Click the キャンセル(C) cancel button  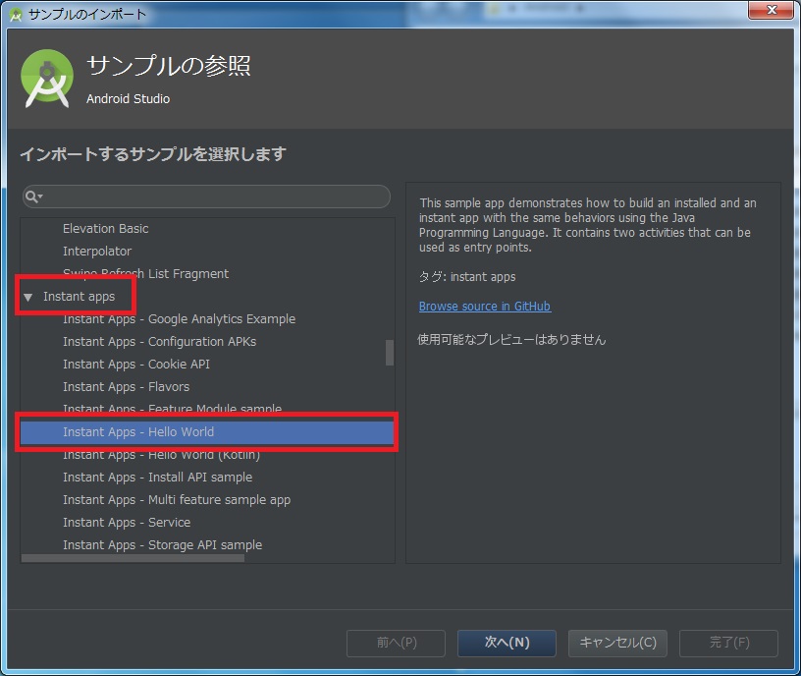tap(617, 643)
